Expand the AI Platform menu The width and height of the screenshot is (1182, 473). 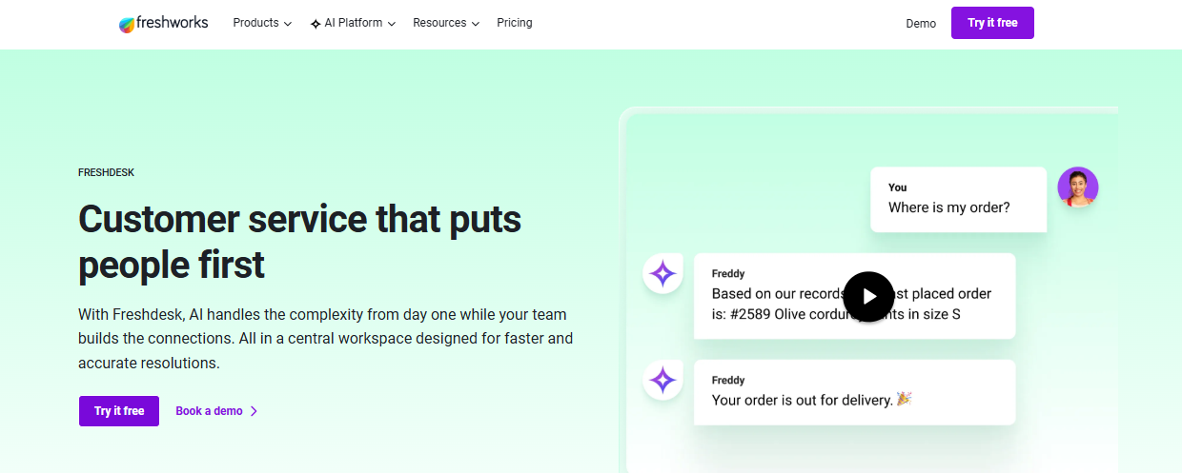point(353,23)
